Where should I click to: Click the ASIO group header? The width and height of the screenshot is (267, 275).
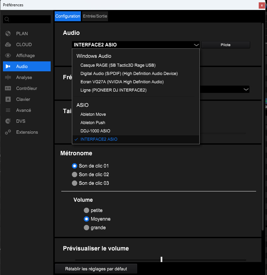pos(82,105)
